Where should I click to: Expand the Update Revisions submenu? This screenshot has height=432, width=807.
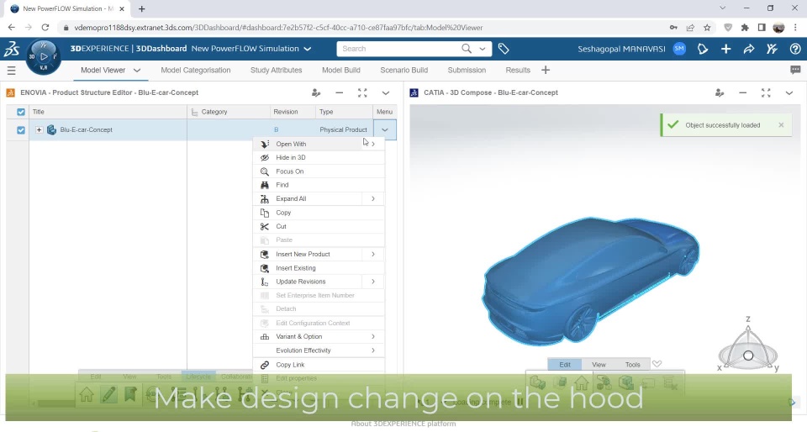tap(373, 282)
